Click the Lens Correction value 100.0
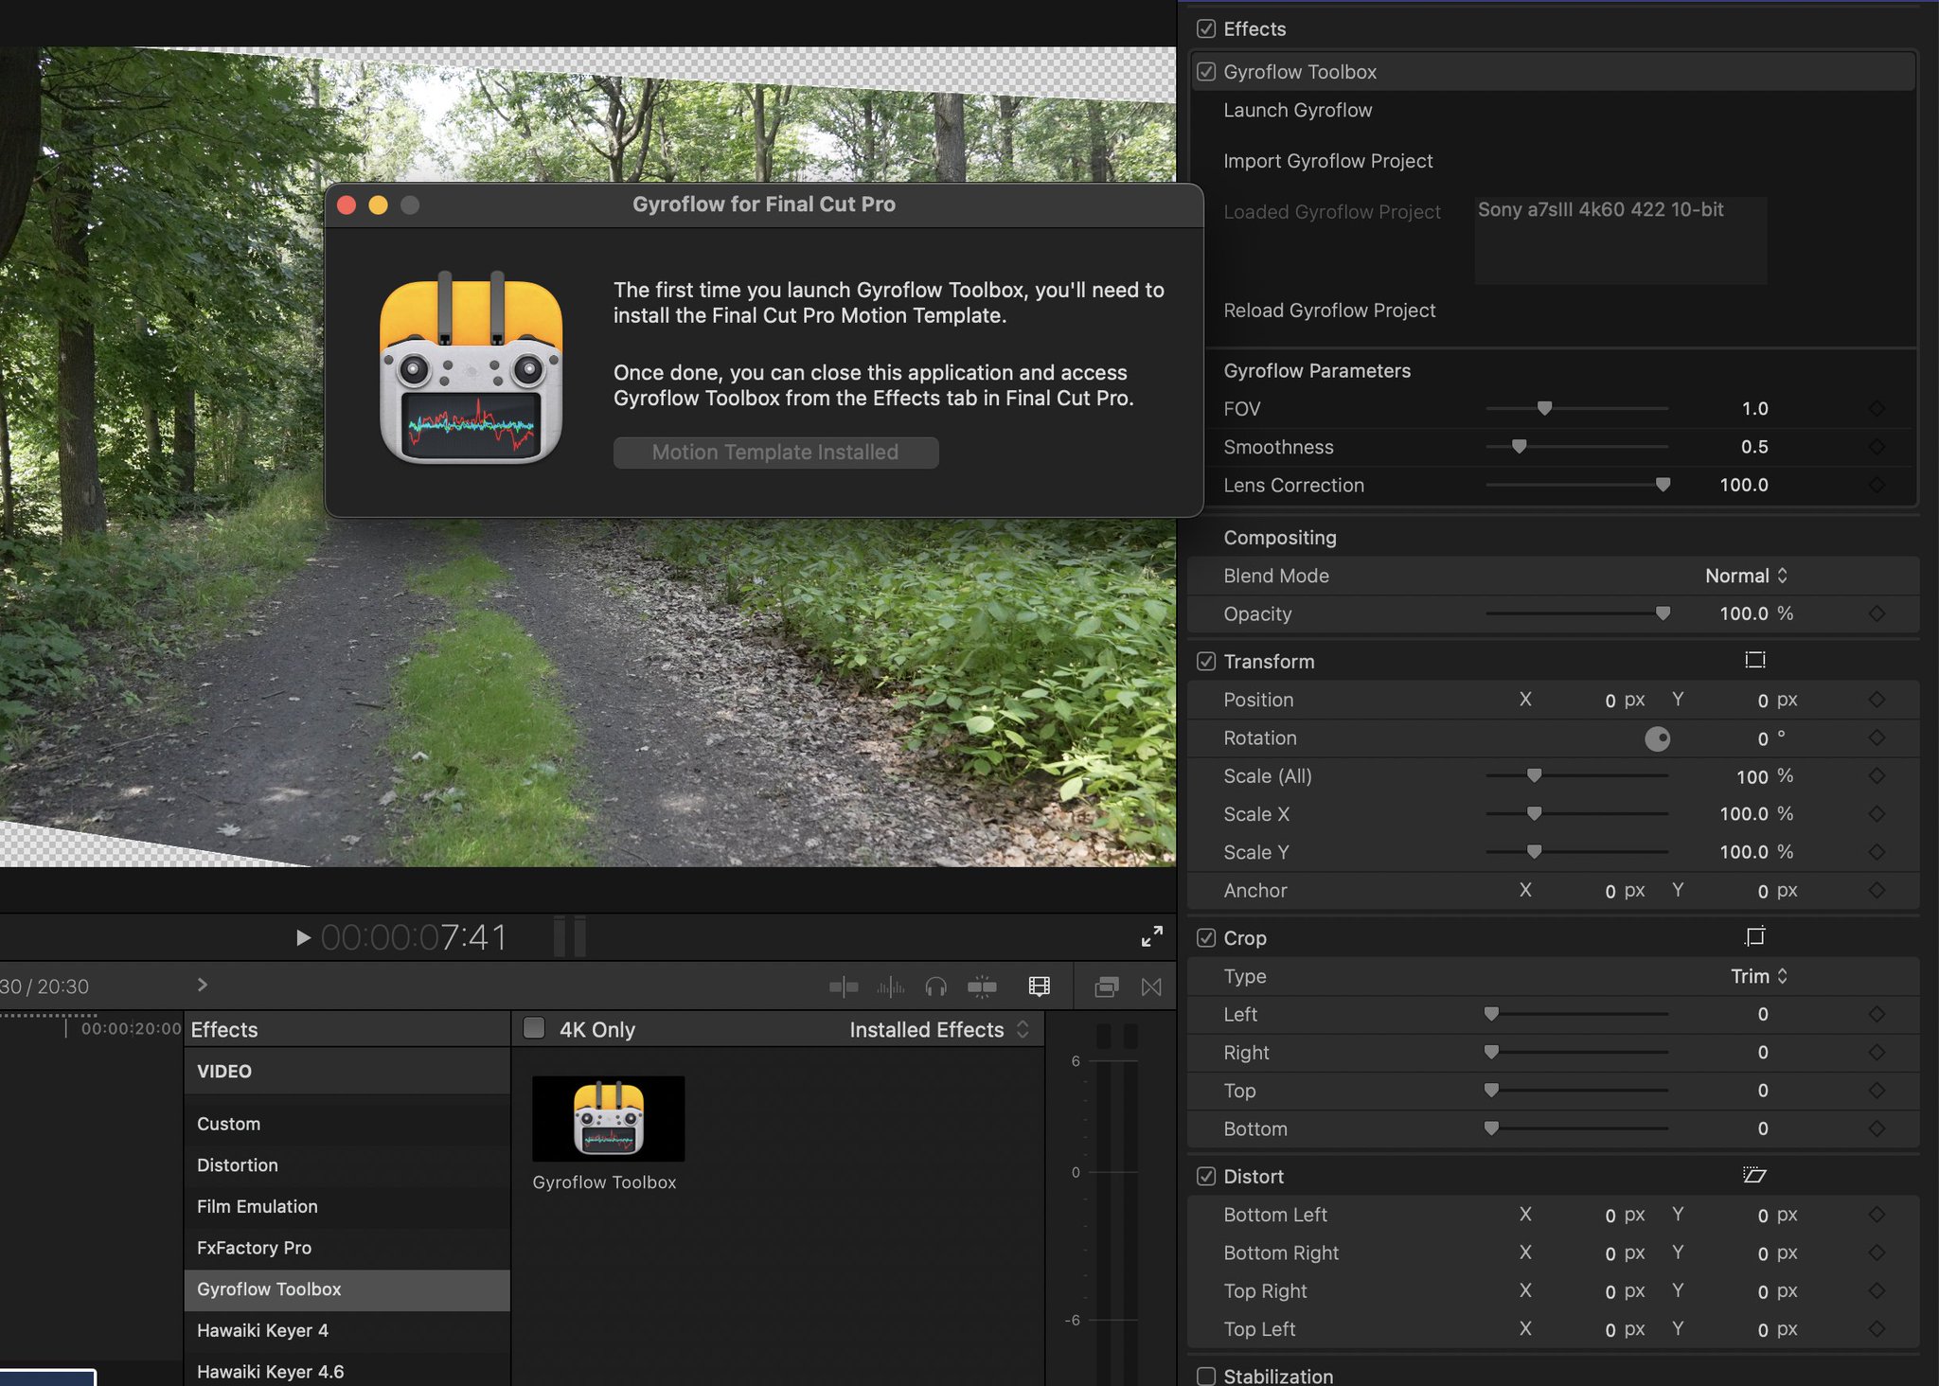 click(1744, 485)
